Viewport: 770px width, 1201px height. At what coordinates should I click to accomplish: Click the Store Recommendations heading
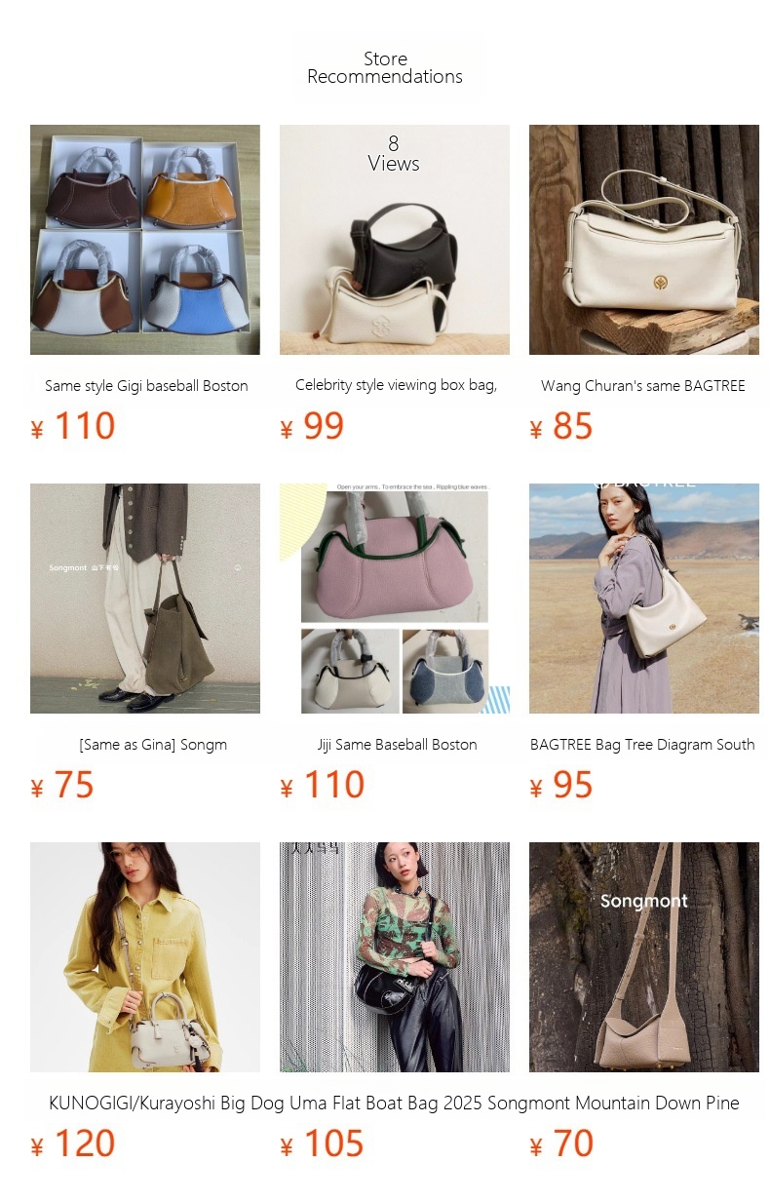click(x=385, y=67)
